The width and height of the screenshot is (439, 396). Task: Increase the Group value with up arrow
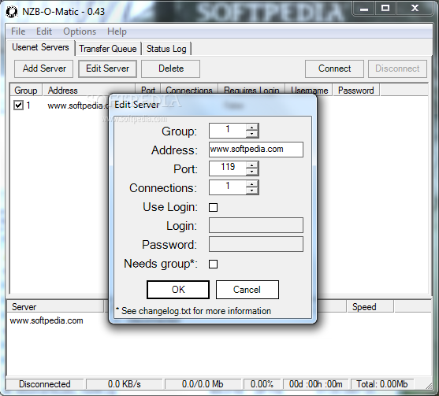pyautogui.click(x=252, y=128)
